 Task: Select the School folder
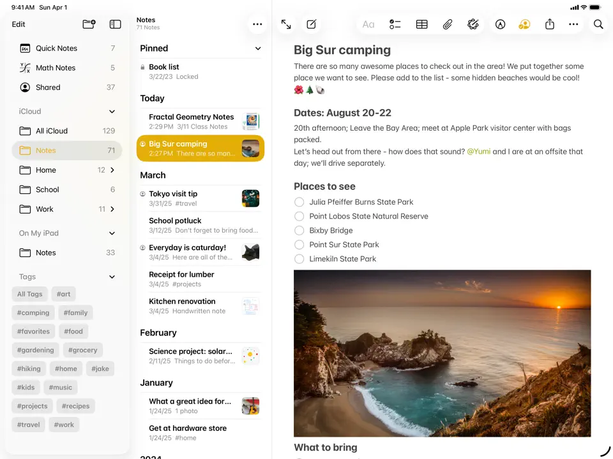[x=47, y=189]
